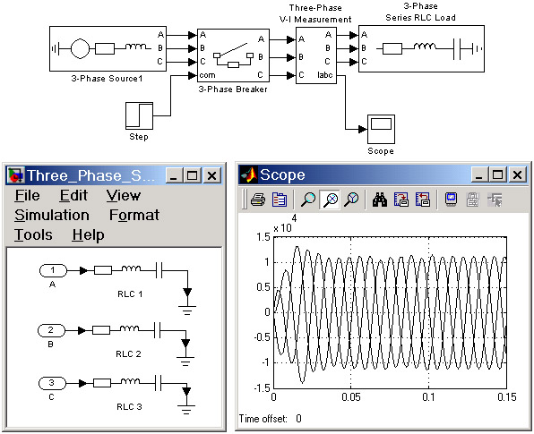Select the Zoom Y-axis tool in Scope

(x=351, y=200)
